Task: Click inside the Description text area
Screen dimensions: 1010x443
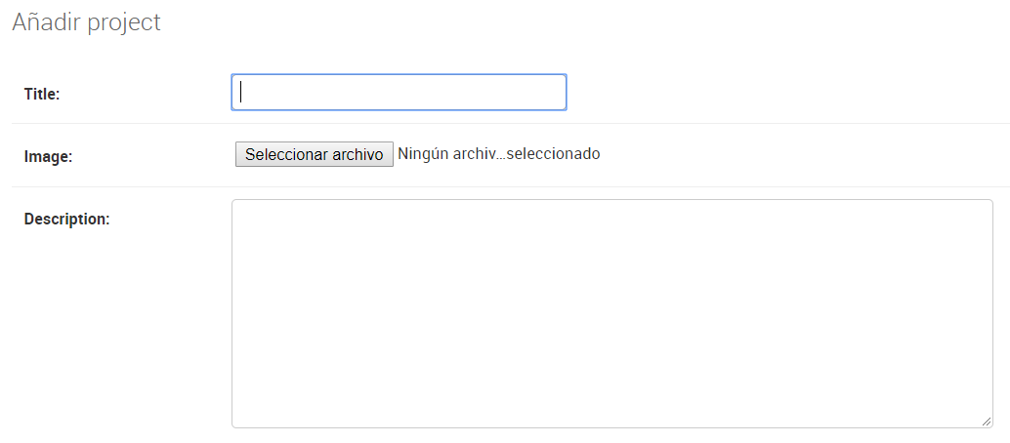Action: click(611, 313)
